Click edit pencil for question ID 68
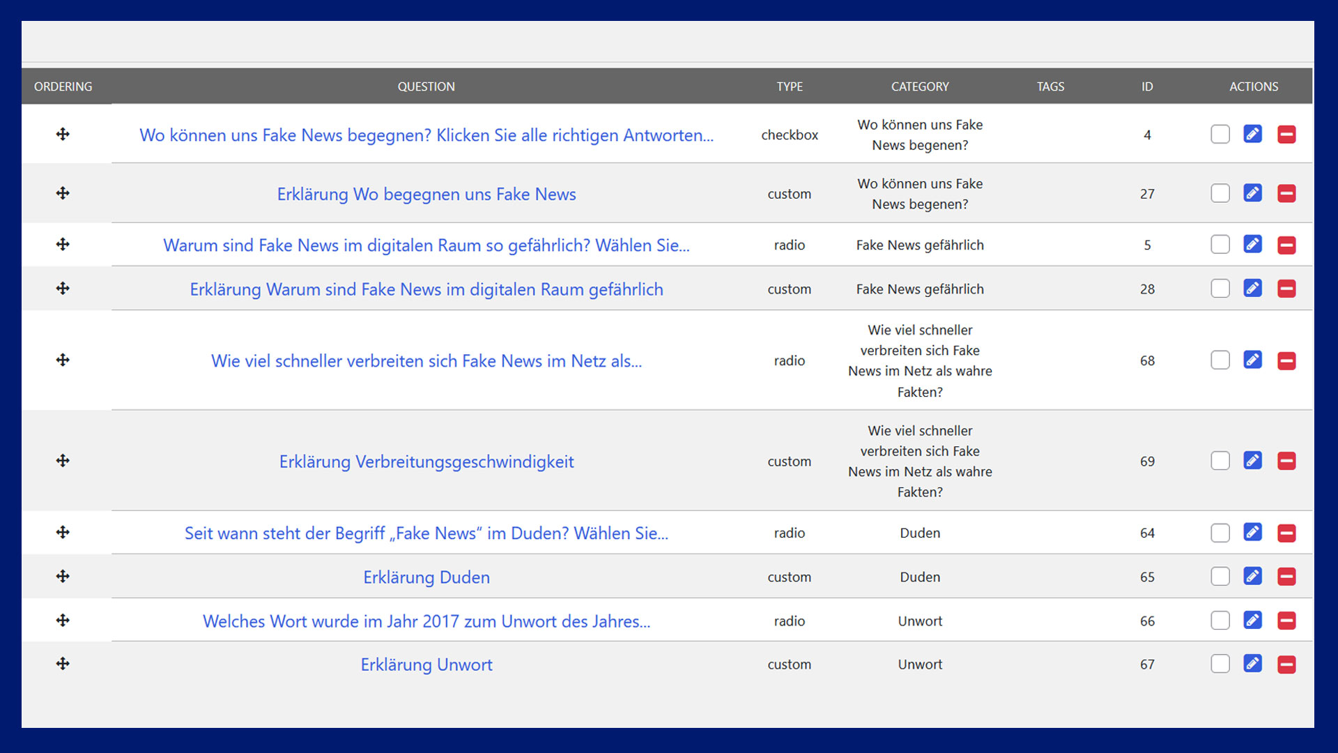This screenshot has height=753, width=1338. point(1252,360)
